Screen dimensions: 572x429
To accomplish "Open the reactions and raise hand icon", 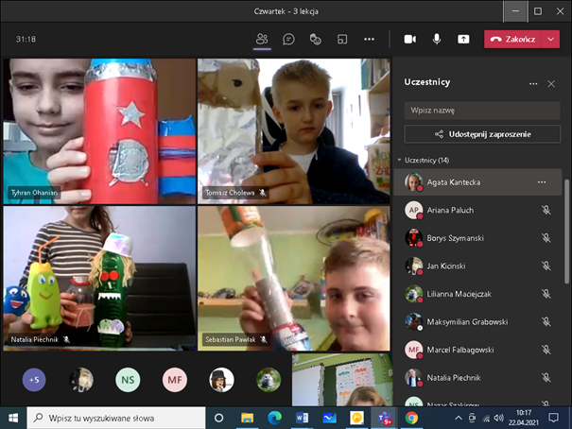I will [x=315, y=39].
